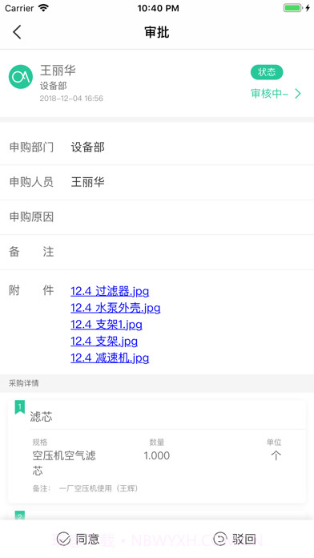Tap the note 一厂空压机使用（王辉）
This screenshot has width=314, height=558.
[x=99, y=488]
